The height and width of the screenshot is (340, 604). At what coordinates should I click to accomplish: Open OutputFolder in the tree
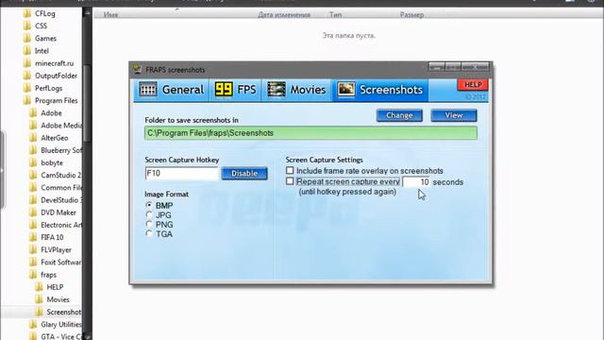tap(56, 76)
